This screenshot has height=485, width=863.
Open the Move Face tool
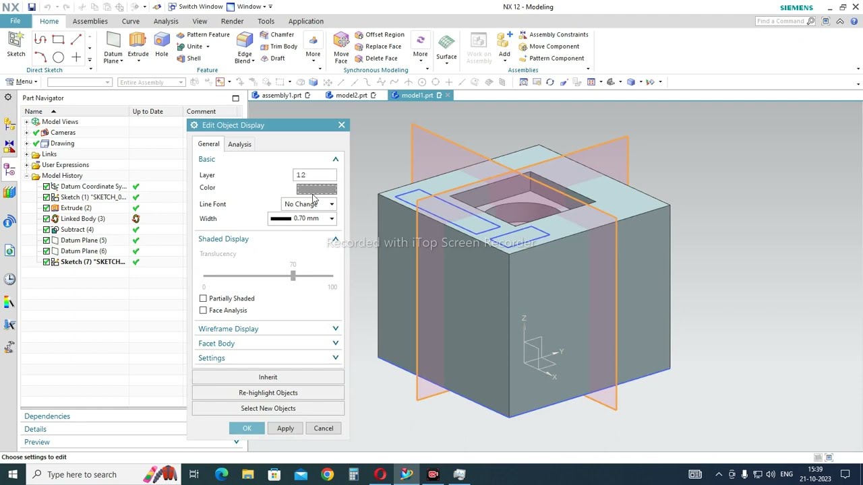pyautogui.click(x=341, y=47)
